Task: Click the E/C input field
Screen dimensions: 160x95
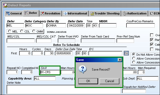Action: point(105,53)
